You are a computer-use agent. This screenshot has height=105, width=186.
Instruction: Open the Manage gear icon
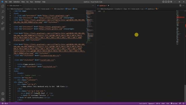click(3, 99)
